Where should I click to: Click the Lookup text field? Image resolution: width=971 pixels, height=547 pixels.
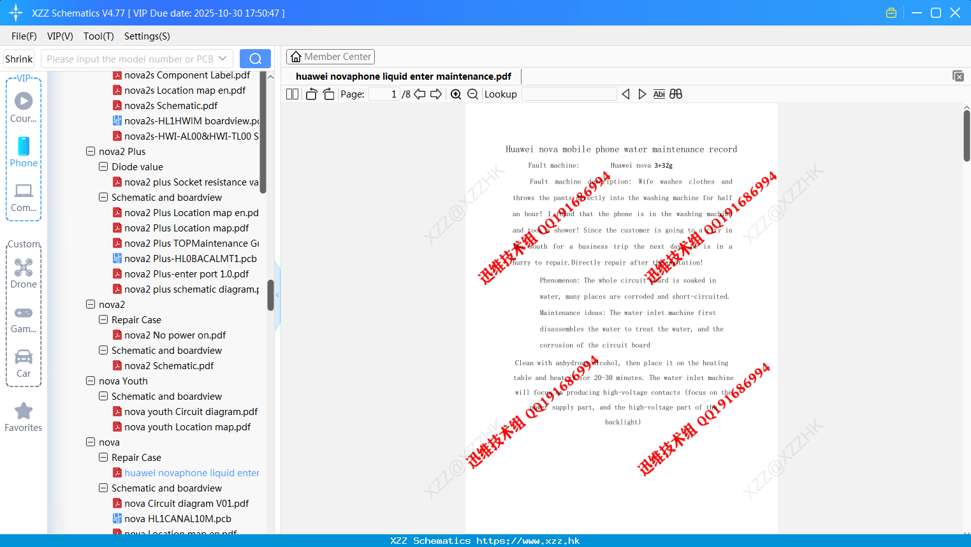click(569, 94)
